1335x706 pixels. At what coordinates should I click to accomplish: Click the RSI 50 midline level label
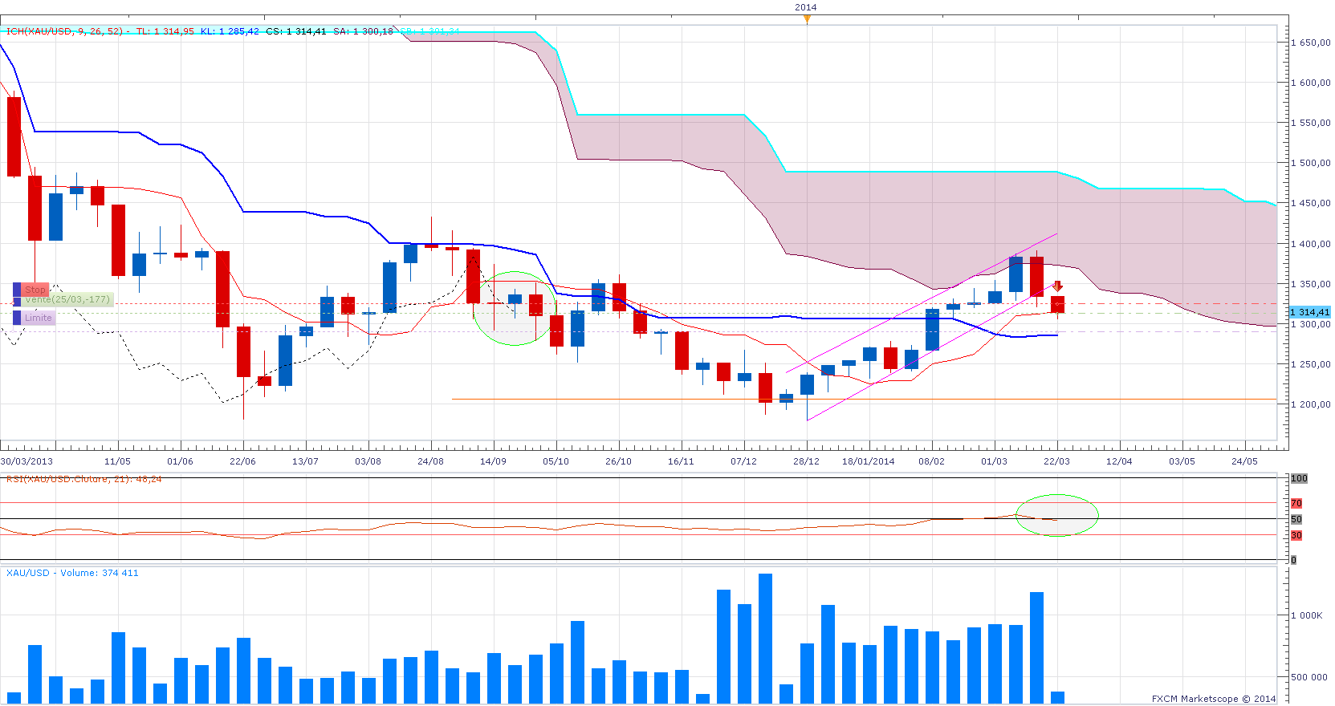tap(1296, 519)
